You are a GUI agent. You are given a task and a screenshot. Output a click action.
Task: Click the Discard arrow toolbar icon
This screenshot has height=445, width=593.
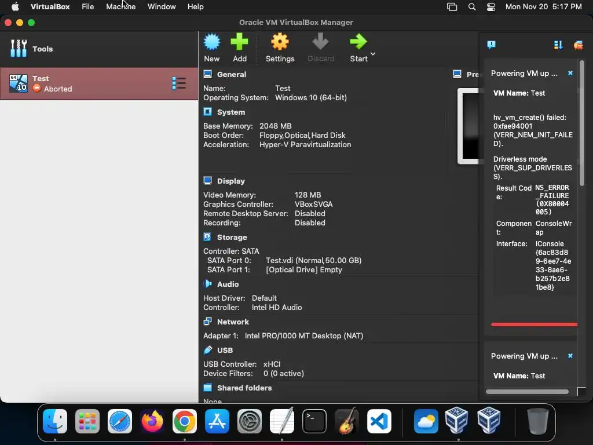320,42
